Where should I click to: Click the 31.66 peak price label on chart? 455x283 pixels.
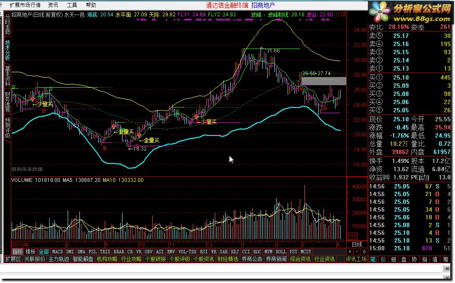point(273,51)
